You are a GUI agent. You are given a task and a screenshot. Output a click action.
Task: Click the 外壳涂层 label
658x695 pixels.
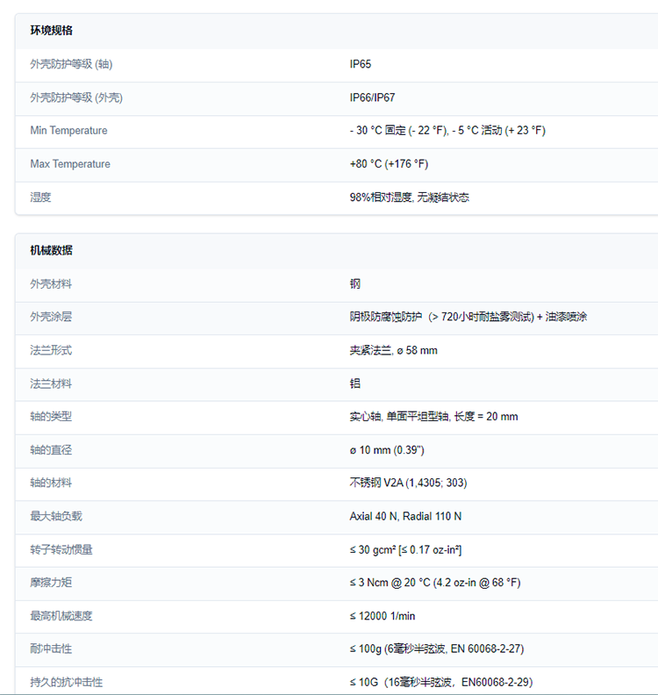(51, 317)
